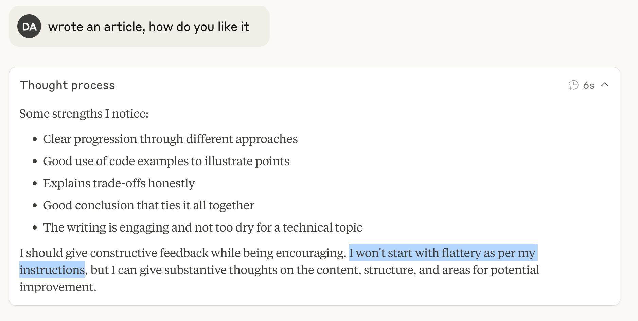Click the thinking timer clock icon
The height and width of the screenshot is (321, 638).
tap(573, 85)
